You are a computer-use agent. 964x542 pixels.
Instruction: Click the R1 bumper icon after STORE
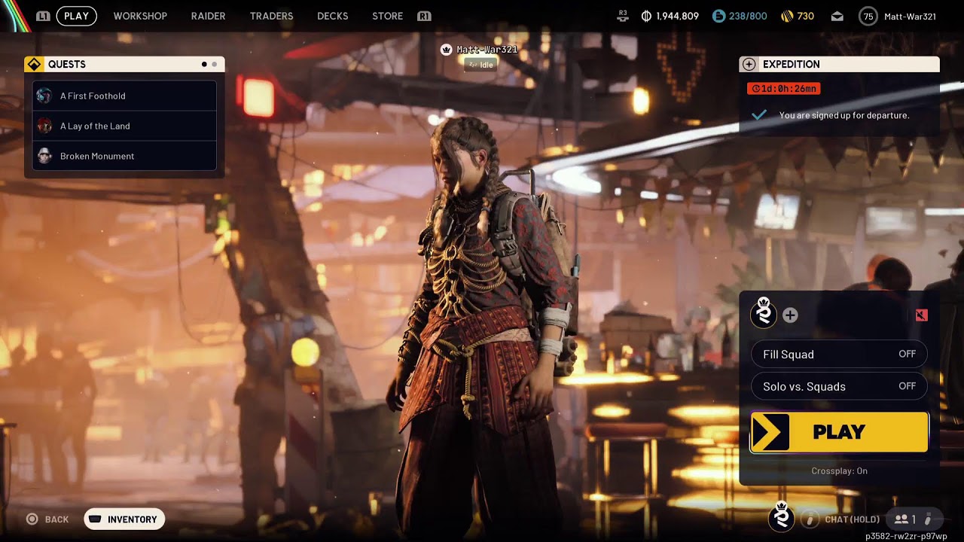coord(424,16)
